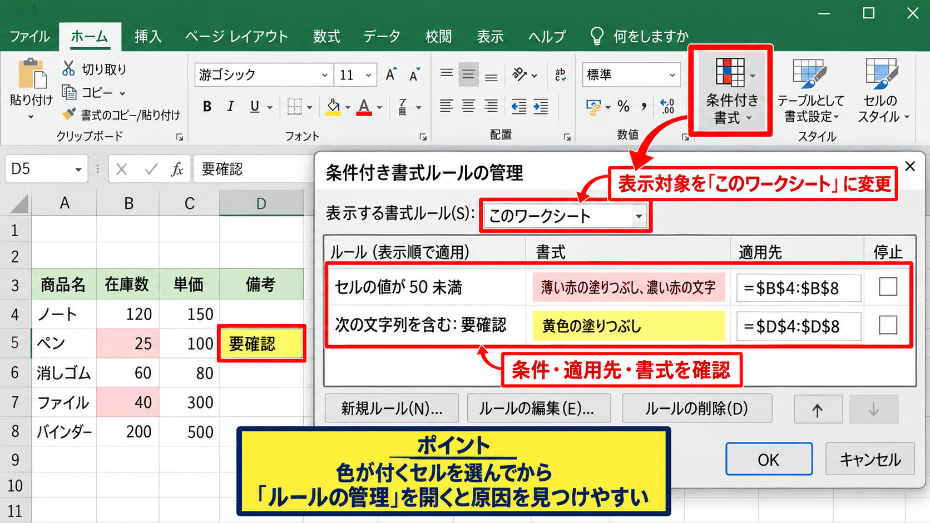Switch to the 挿入 tab

coord(148,37)
